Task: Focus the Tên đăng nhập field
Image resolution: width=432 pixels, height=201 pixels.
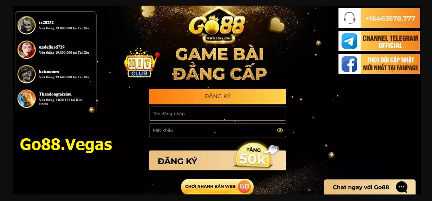Action: click(x=217, y=113)
